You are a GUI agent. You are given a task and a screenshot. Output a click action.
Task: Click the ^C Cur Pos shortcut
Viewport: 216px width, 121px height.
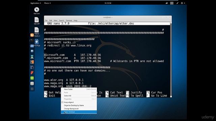point(154,92)
